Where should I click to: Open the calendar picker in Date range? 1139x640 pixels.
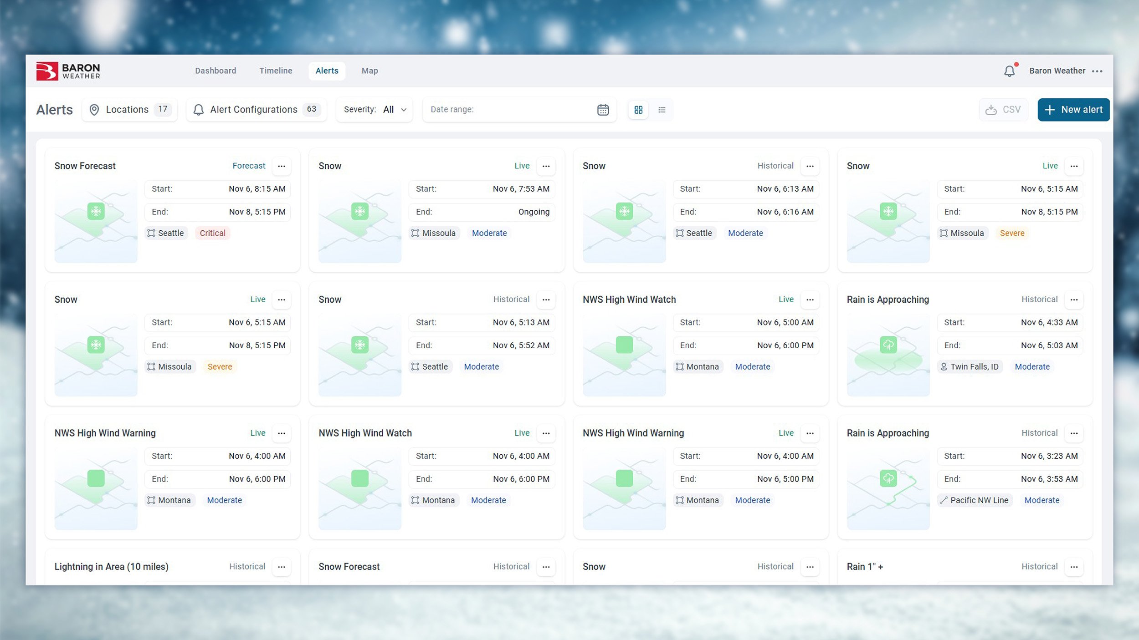[x=602, y=109]
